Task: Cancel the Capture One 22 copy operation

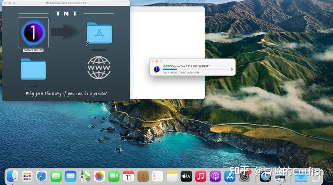Action: click(231, 69)
